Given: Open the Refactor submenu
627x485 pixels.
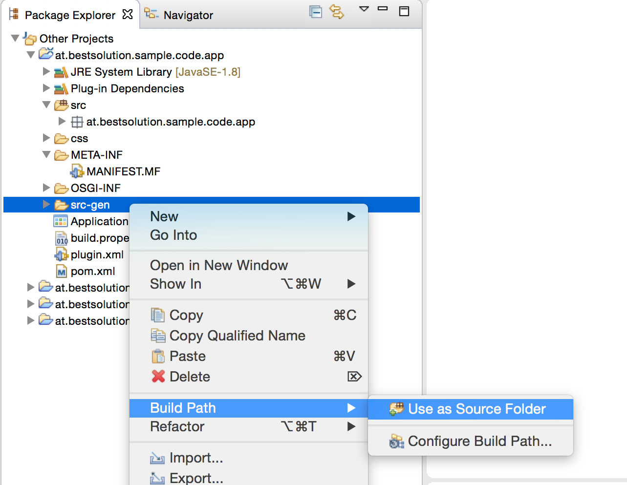Looking at the screenshot, I should pos(249,426).
